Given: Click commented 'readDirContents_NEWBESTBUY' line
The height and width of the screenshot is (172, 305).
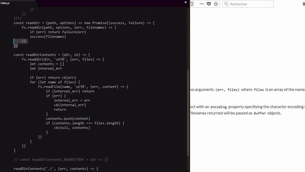Looking at the screenshot, I should click(x=61, y=160).
